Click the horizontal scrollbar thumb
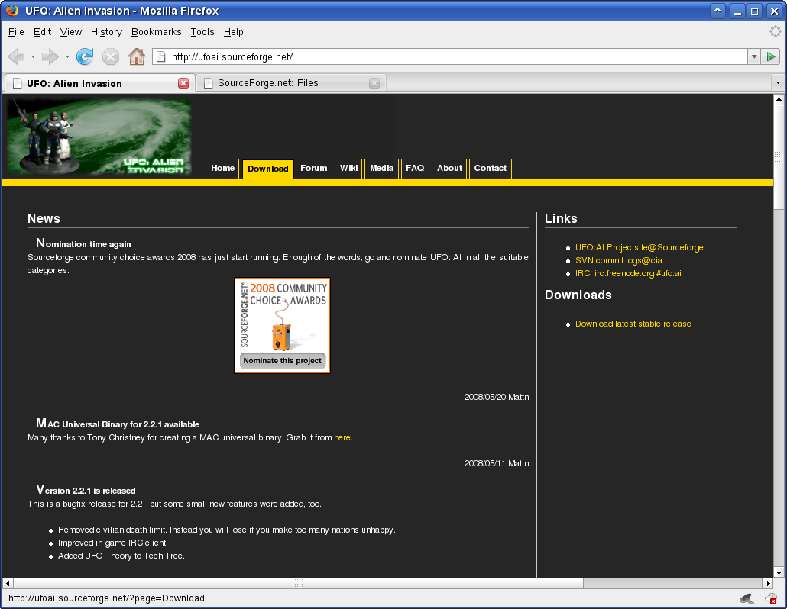Screen dimensions: 787x609 (x=298, y=584)
